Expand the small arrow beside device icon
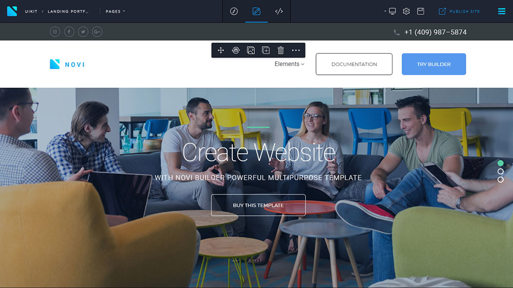Screen dimensions: 513x288 pos(385,11)
